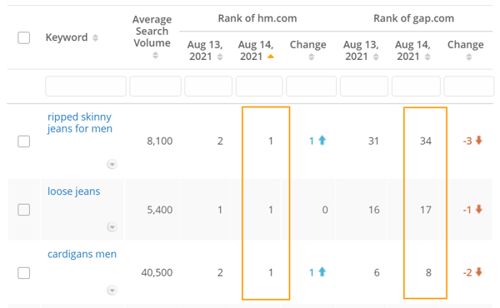
Task: Sort hm.com Aug 13, 2021 column
Action: click(x=220, y=57)
